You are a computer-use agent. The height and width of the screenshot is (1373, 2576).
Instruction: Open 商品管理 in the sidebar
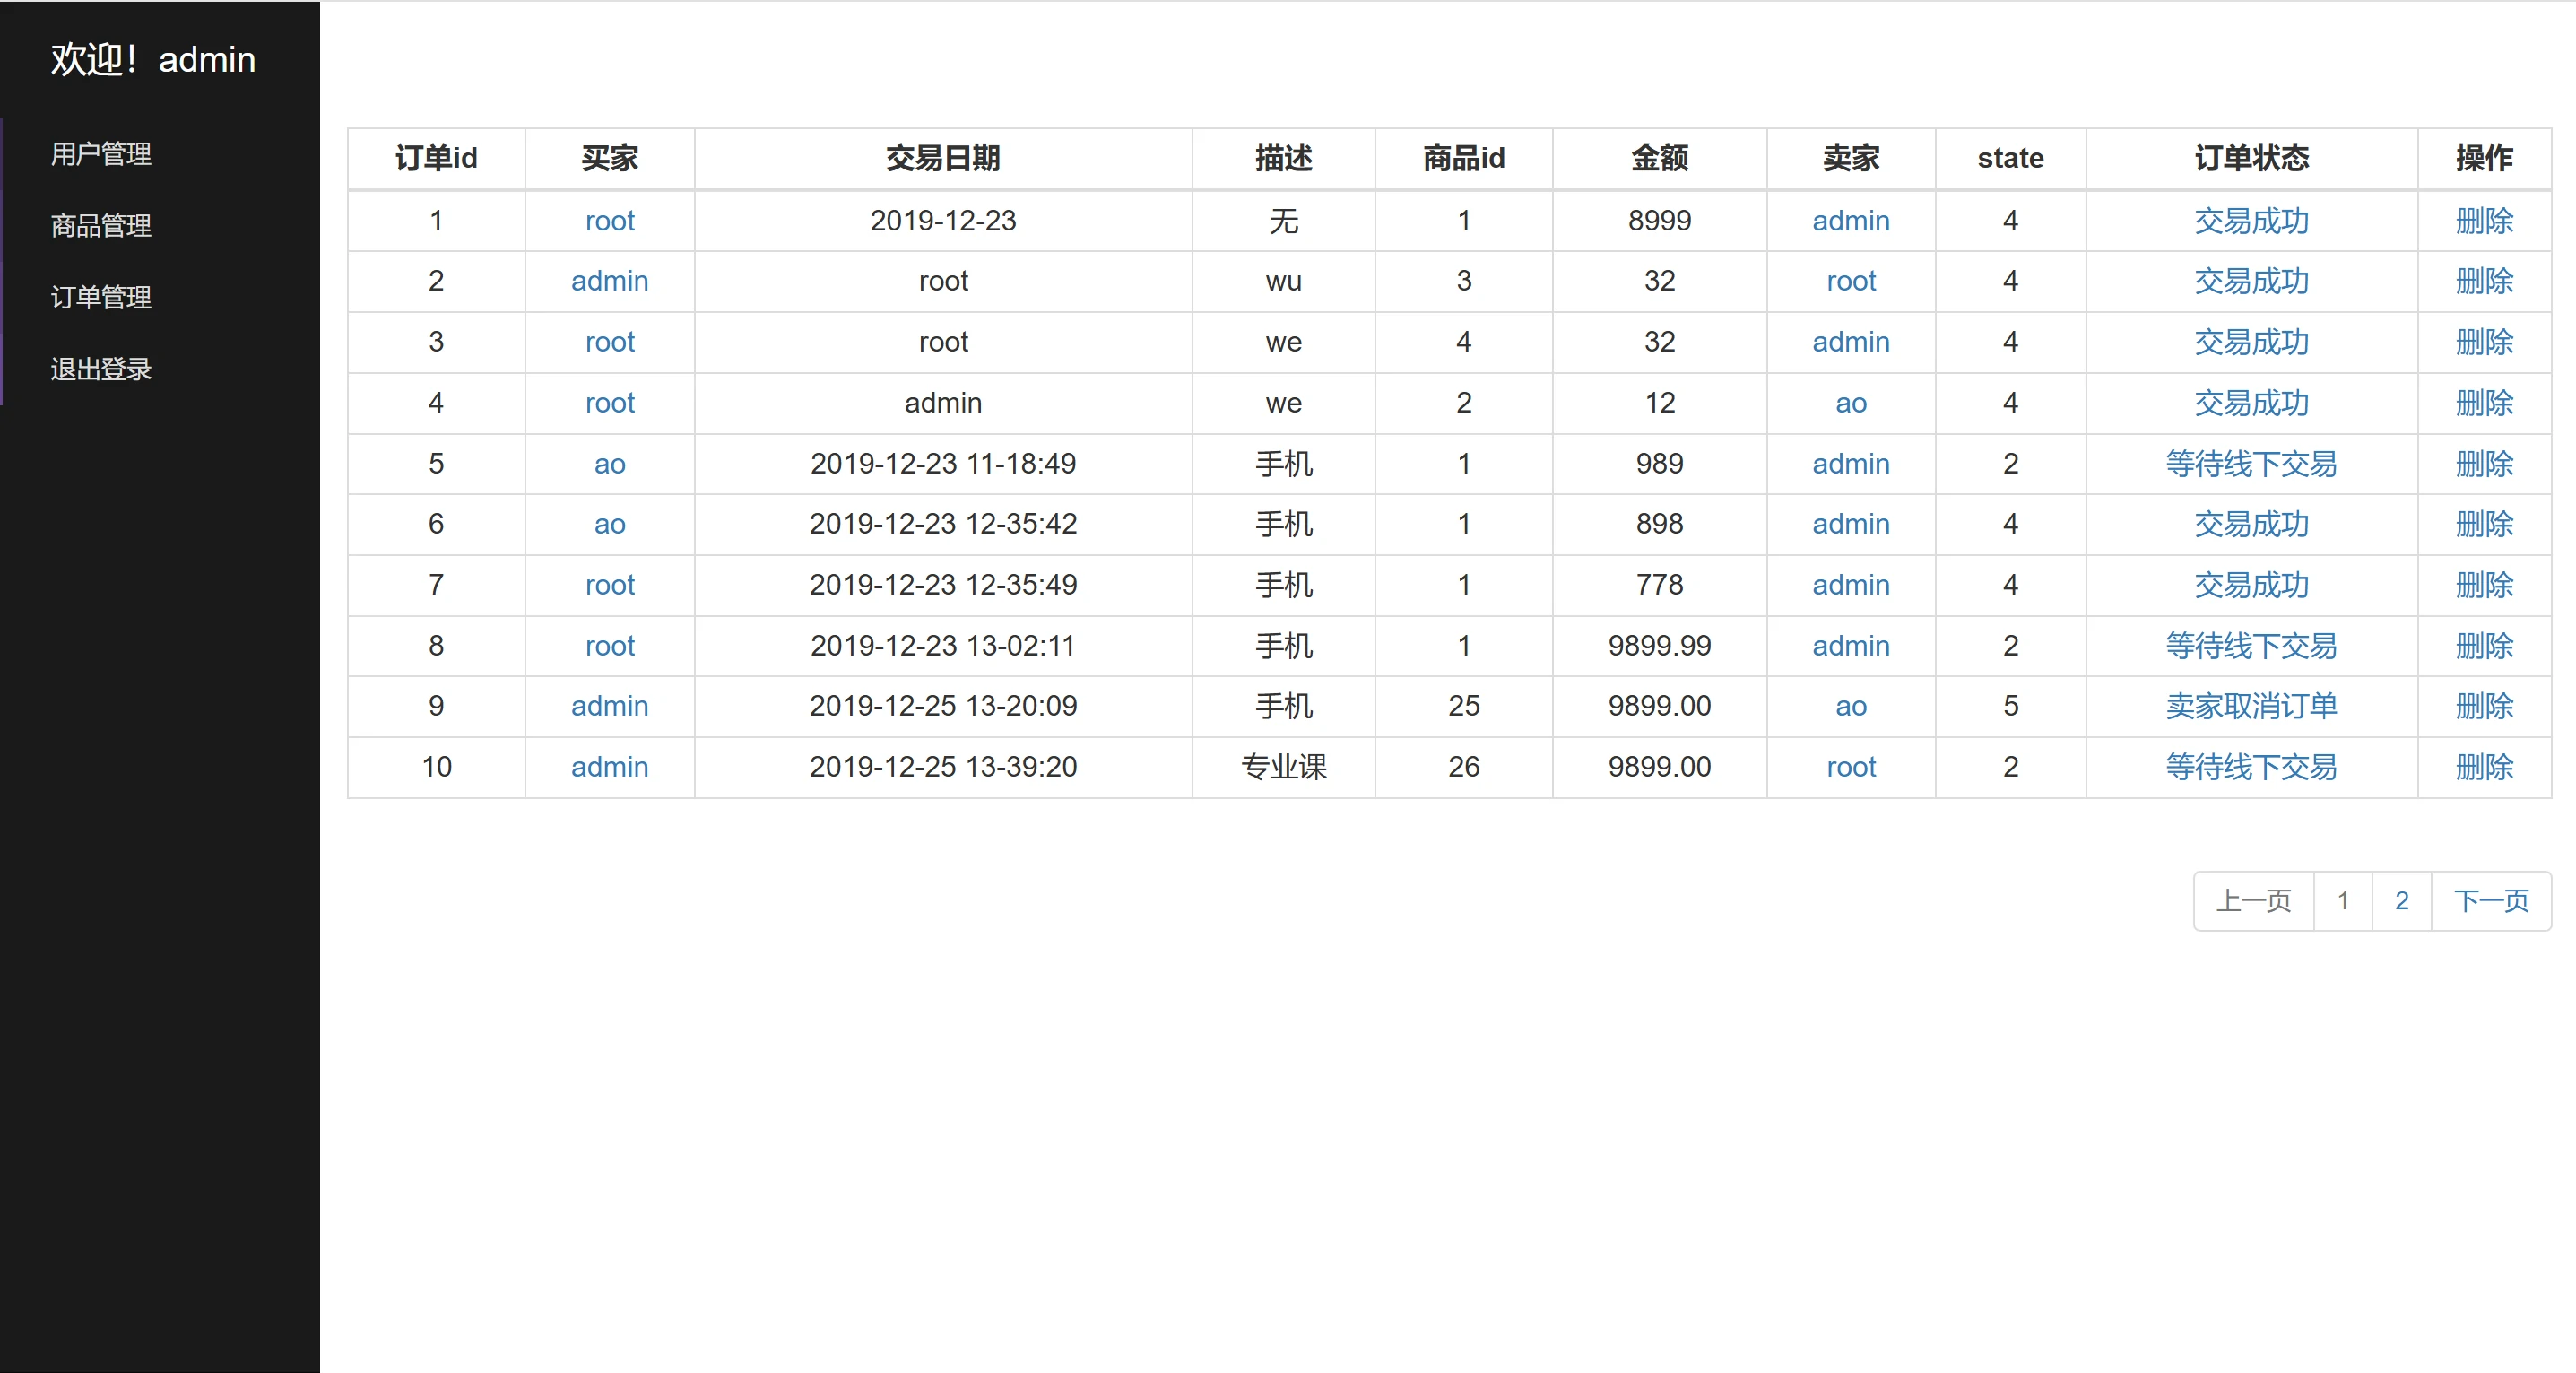pos(101,226)
